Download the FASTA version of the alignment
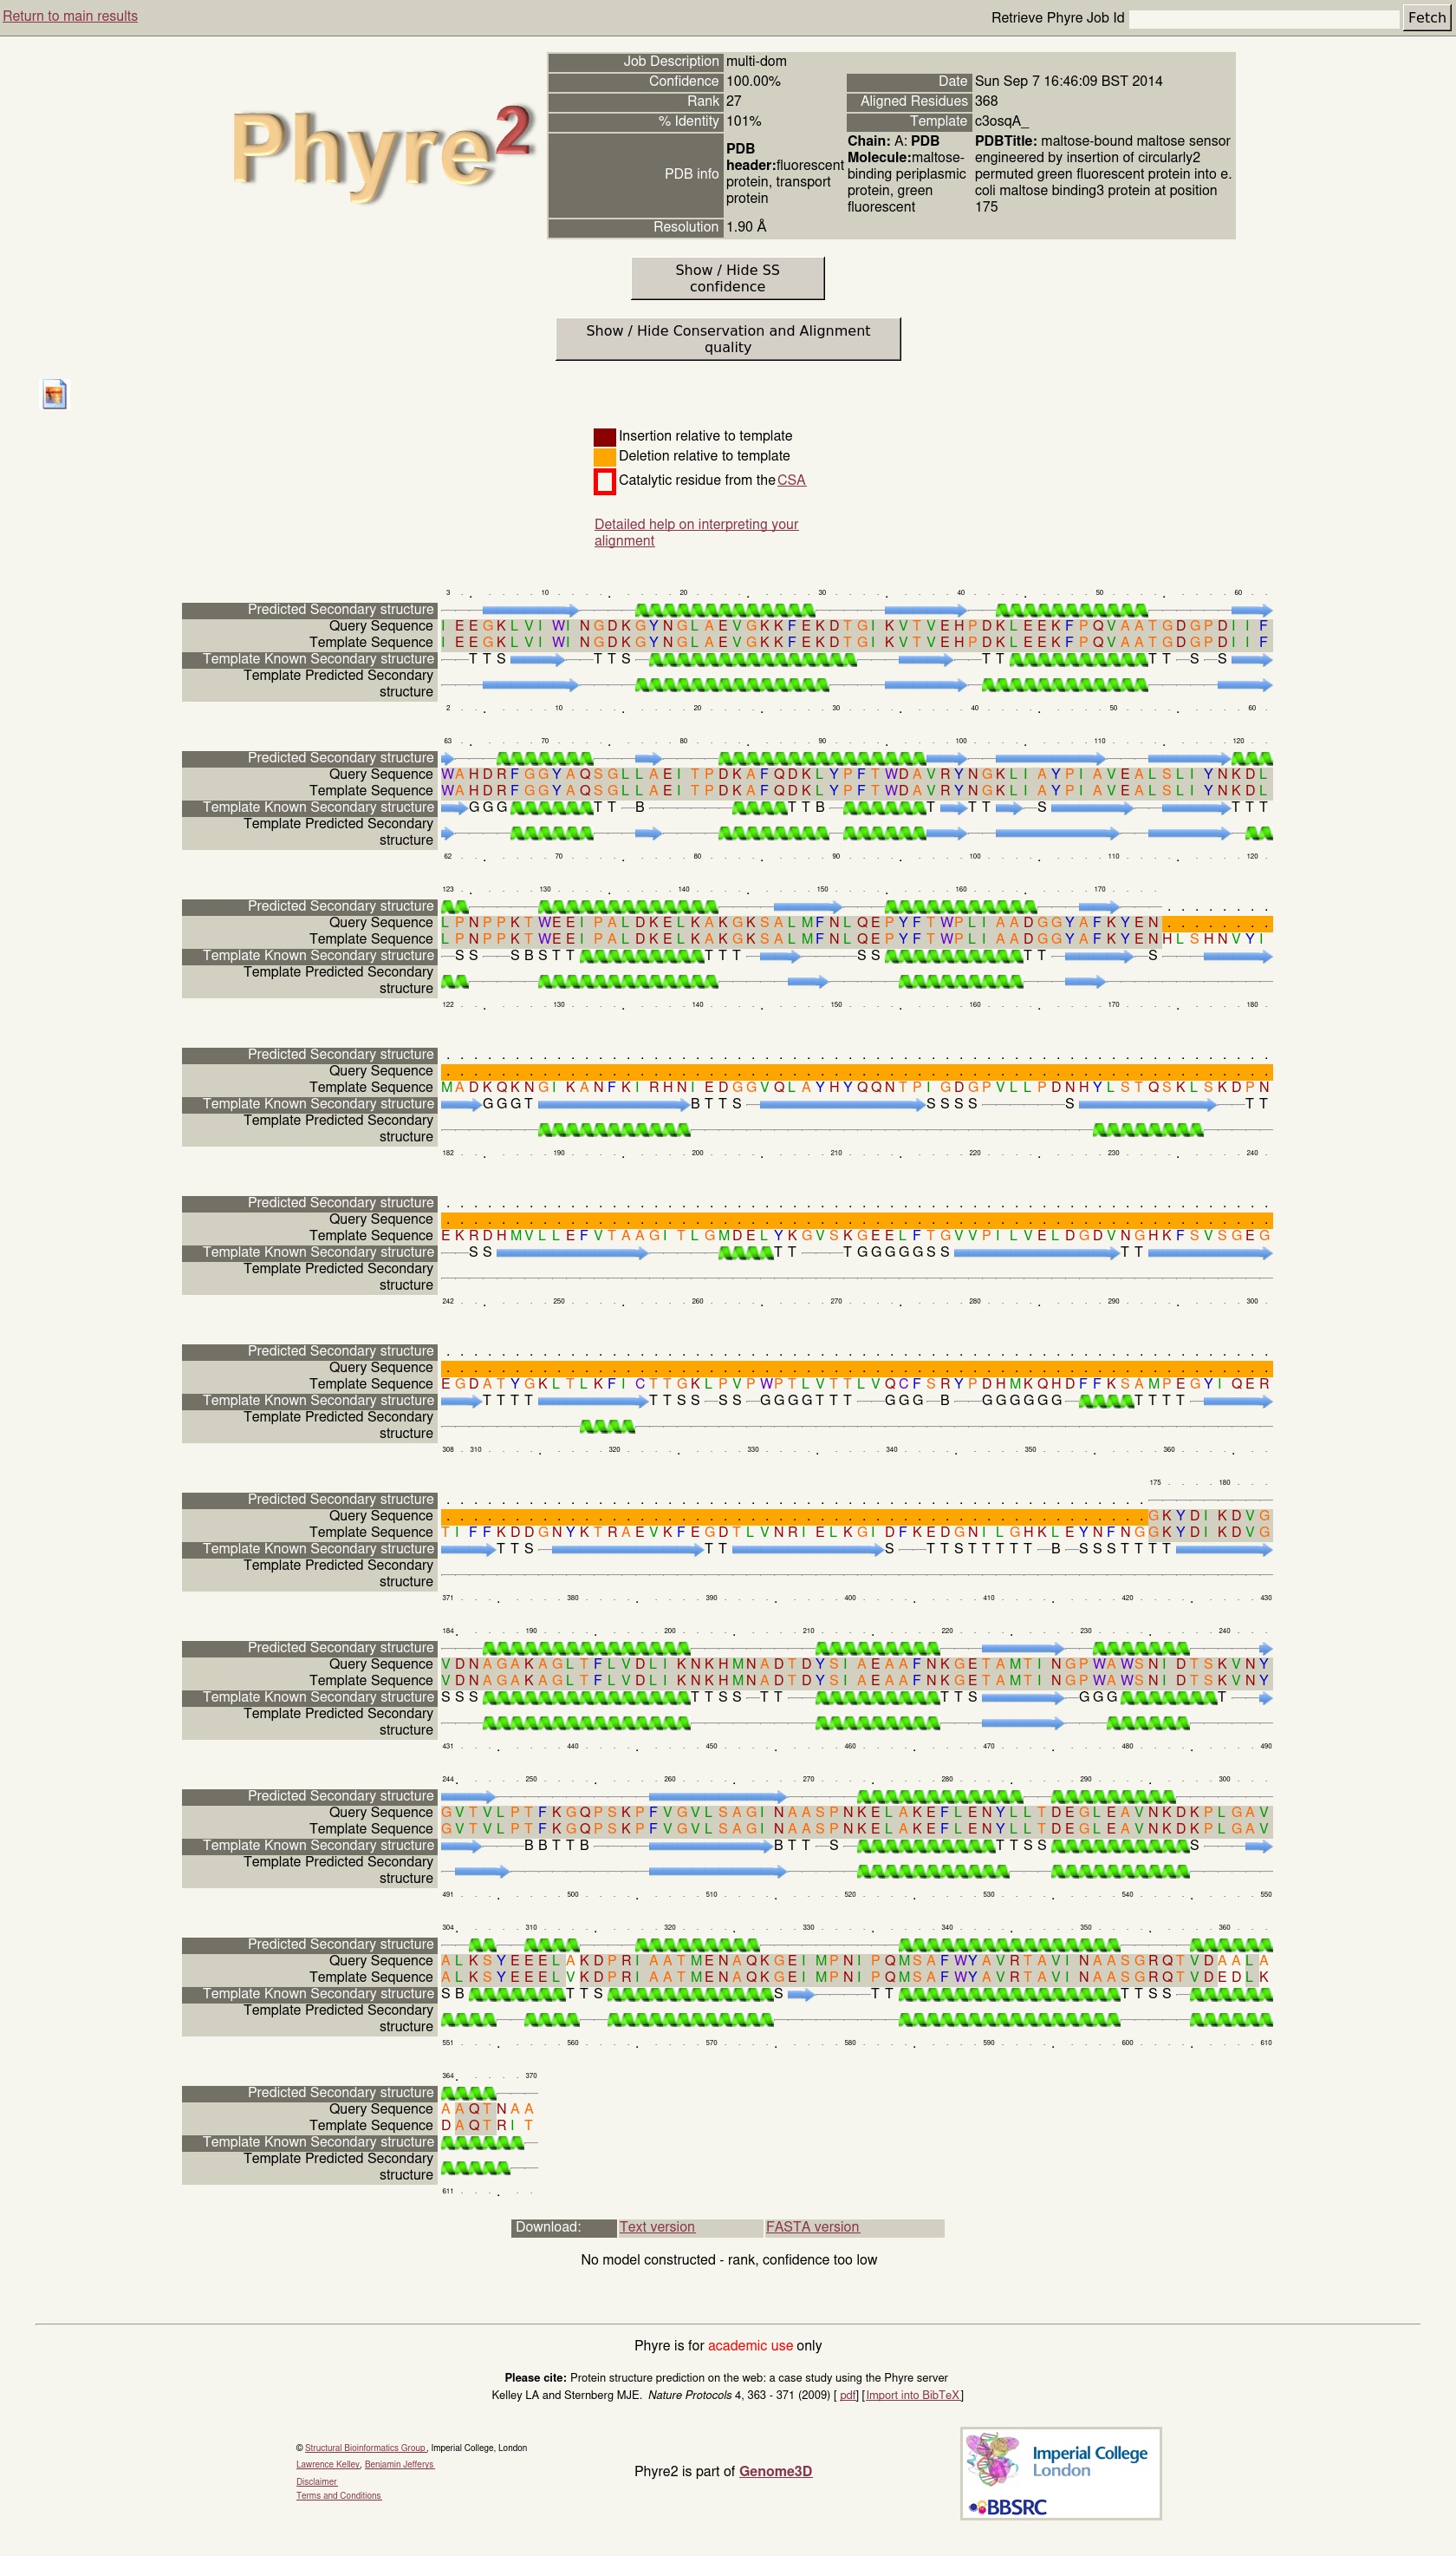The image size is (1456, 2556). (812, 2226)
